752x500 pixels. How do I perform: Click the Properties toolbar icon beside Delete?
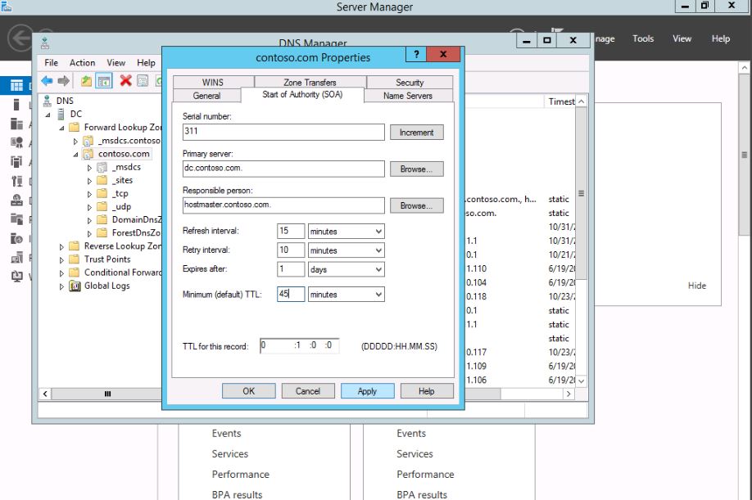(x=143, y=81)
